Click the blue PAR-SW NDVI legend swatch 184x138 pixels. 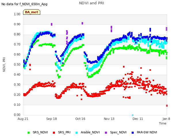coord(133,133)
